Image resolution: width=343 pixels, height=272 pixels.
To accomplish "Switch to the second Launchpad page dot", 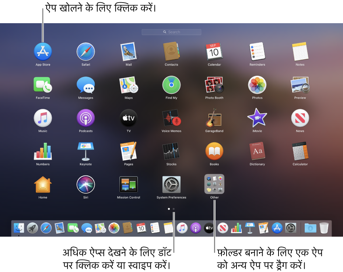I will click(174, 209).
